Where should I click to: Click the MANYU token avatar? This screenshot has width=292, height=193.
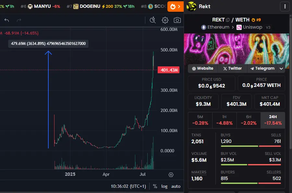click(30, 7)
